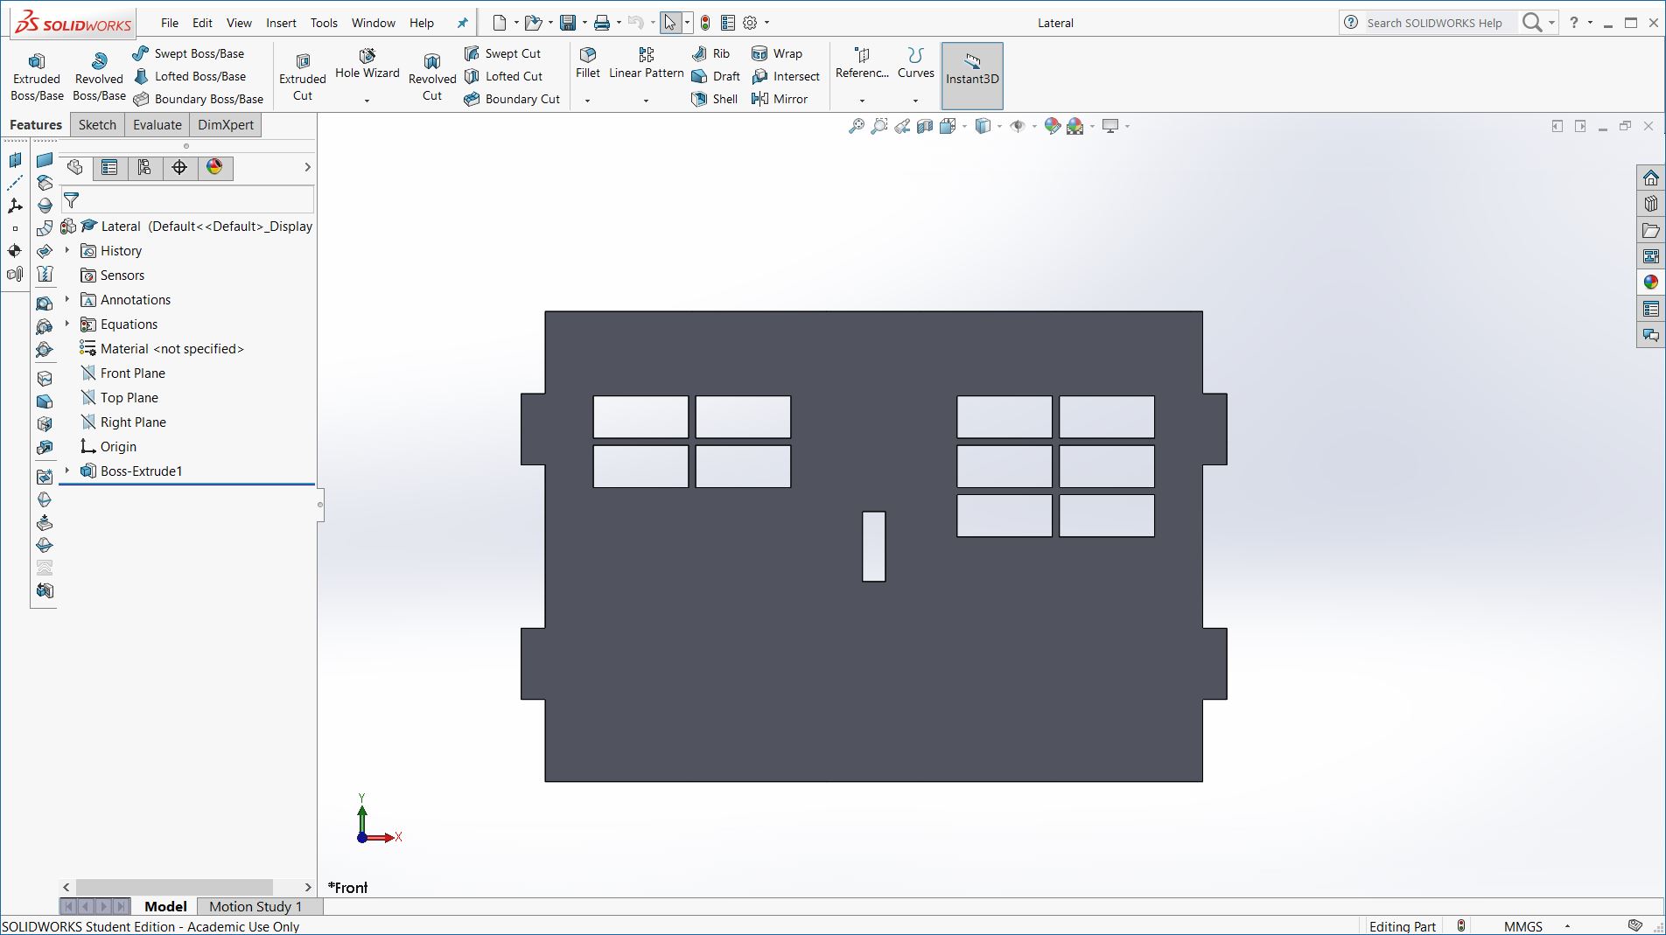Toggle the Instant3D button

coord(972,76)
